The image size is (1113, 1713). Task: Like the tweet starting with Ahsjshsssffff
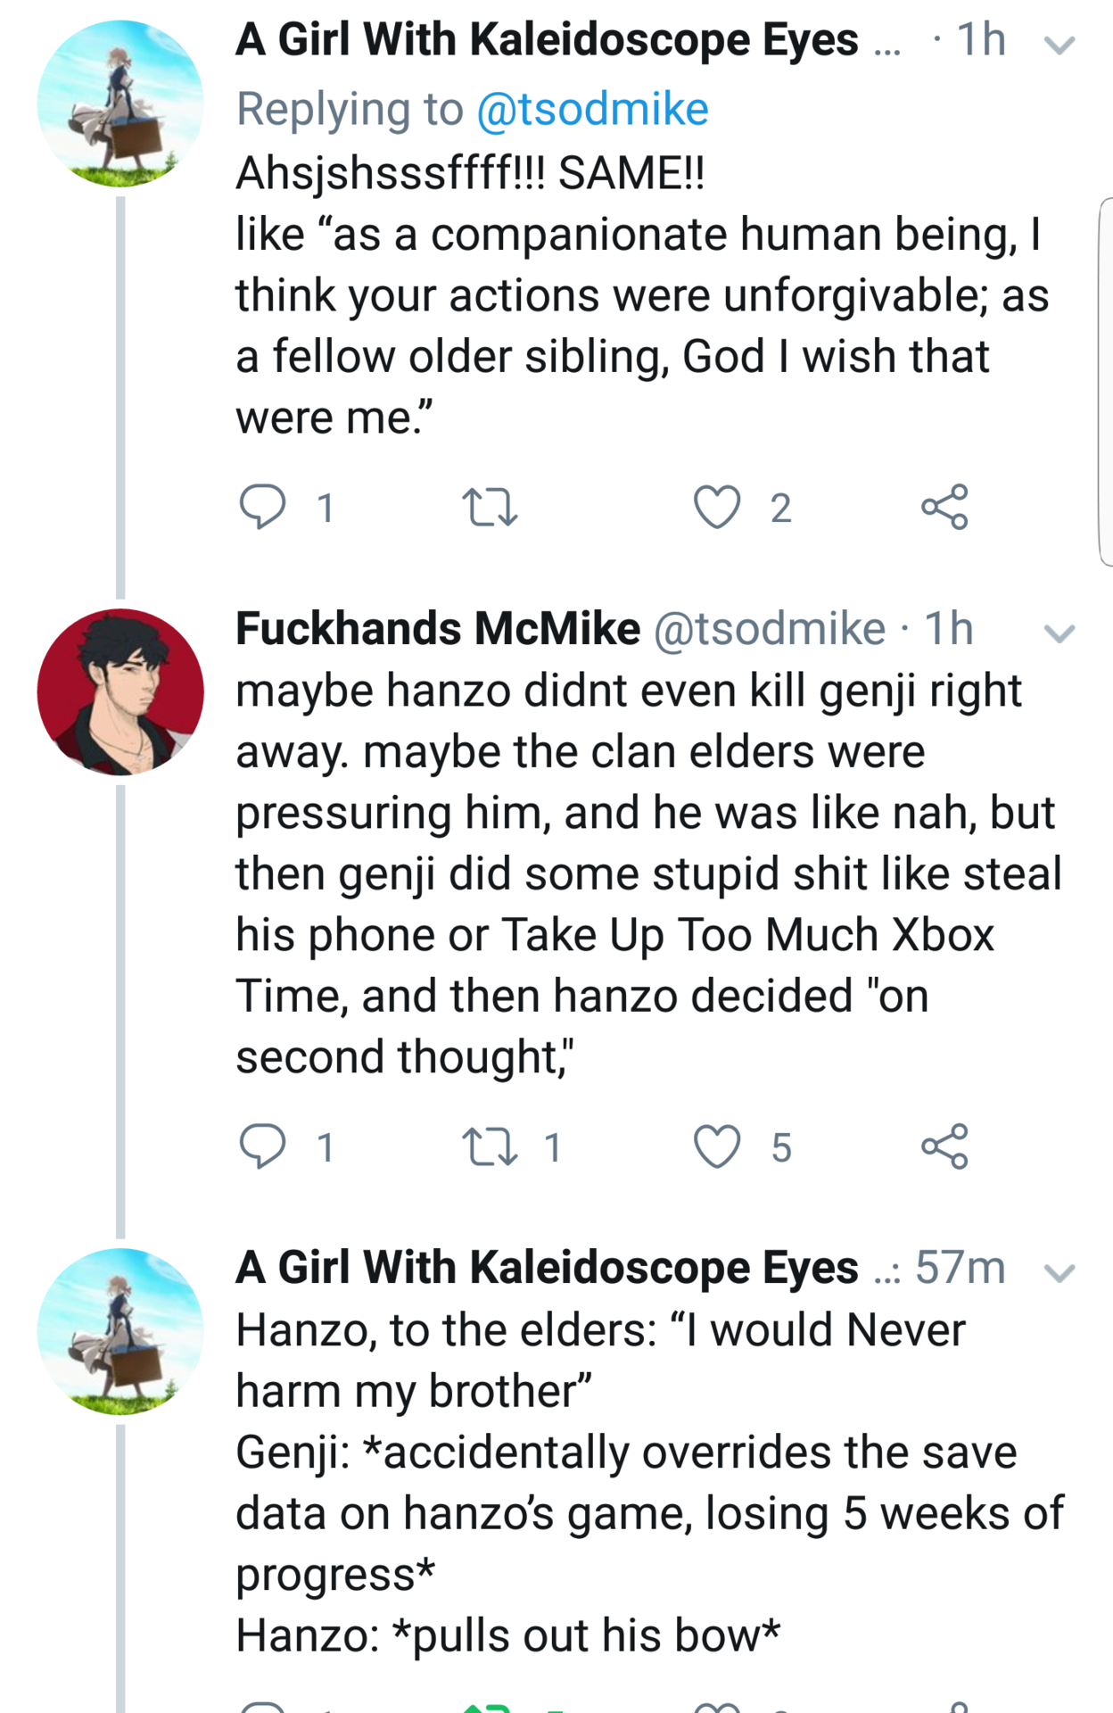click(x=717, y=507)
